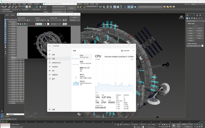Toggle lock viewport in frame window
The image size is (205, 128).
(48, 20)
